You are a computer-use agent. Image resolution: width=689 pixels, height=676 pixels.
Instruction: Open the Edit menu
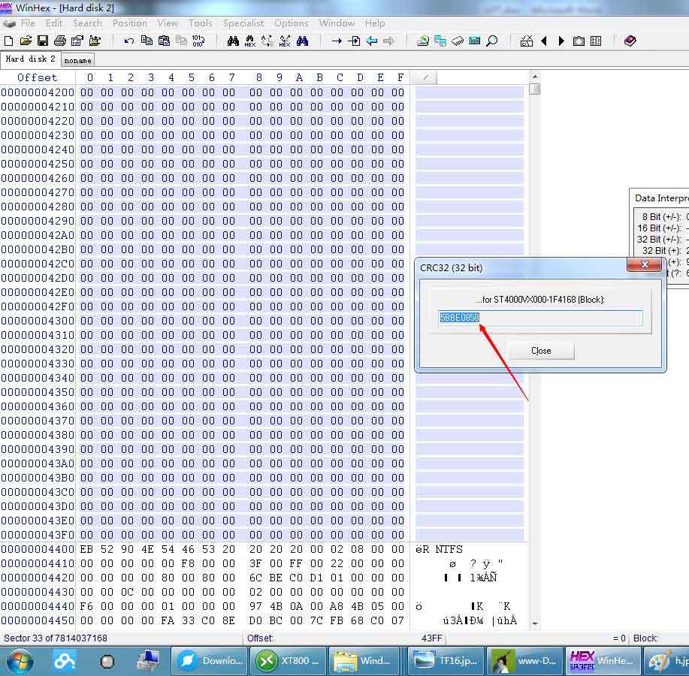tap(54, 23)
